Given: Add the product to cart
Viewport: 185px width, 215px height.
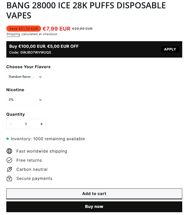Looking at the screenshot, I should 94,194.
